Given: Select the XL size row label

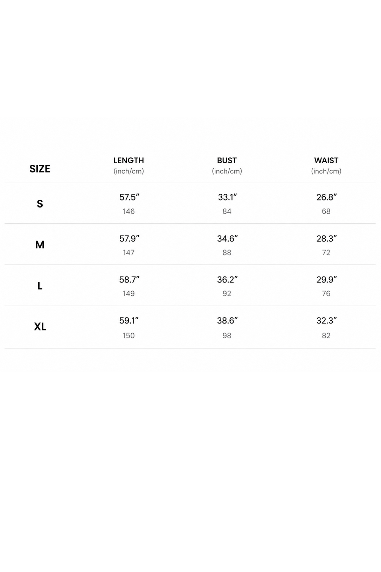Looking at the screenshot, I should [40, 327].
